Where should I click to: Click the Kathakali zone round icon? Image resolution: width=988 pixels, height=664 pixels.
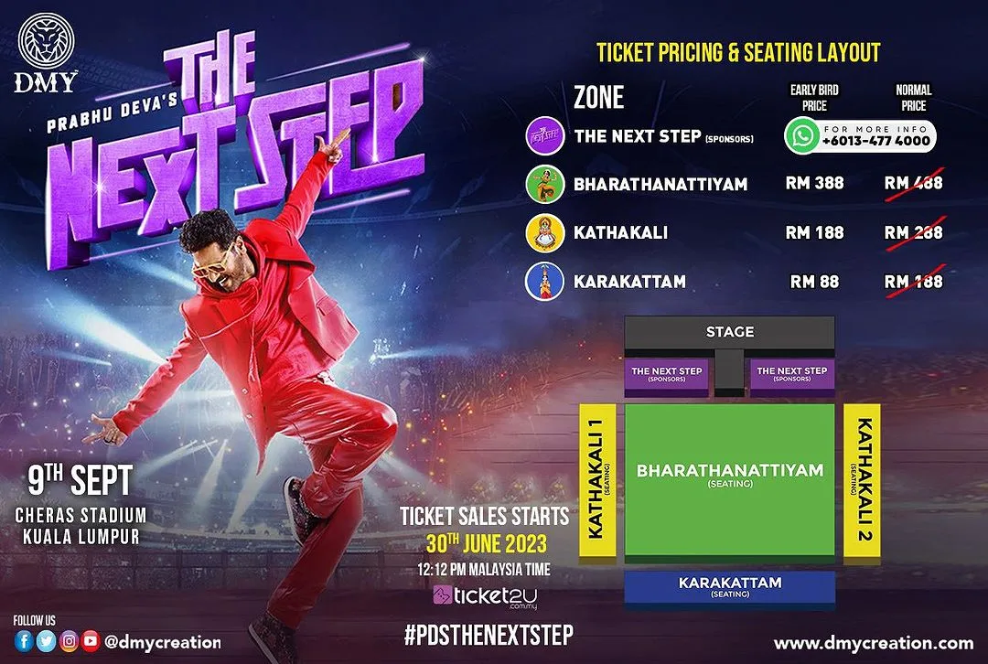[x=544, y=233]
